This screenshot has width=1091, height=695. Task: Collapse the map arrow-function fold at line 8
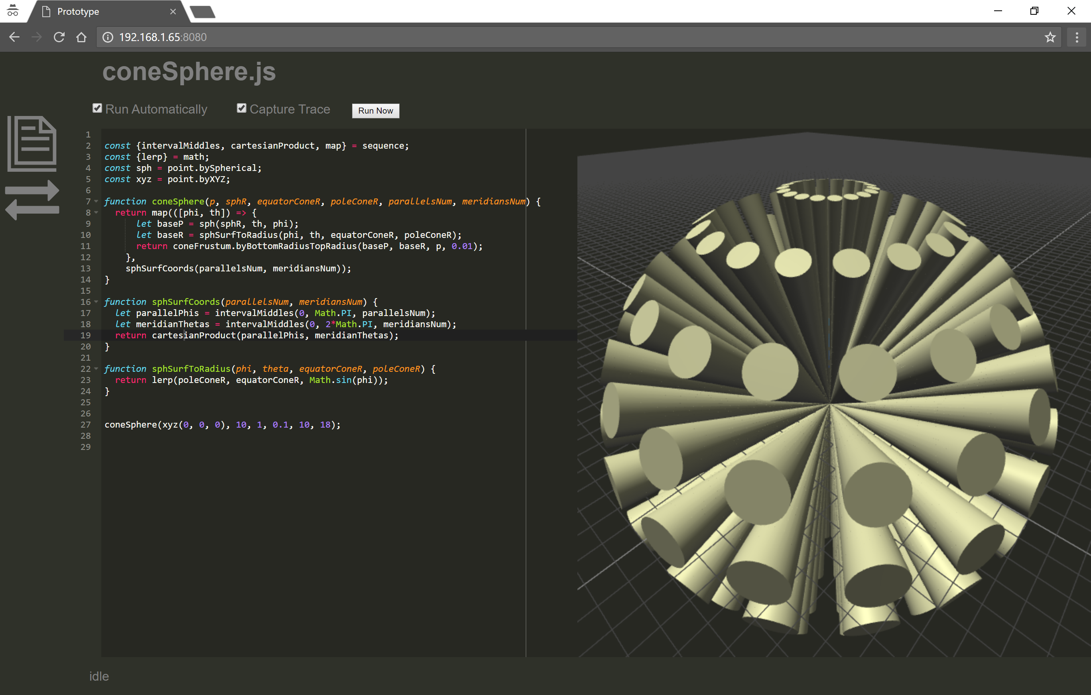(96, 213)
